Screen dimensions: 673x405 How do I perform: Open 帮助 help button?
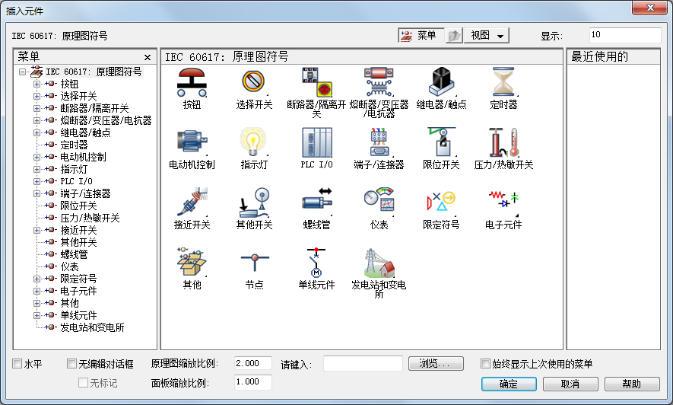coord(632,384)
